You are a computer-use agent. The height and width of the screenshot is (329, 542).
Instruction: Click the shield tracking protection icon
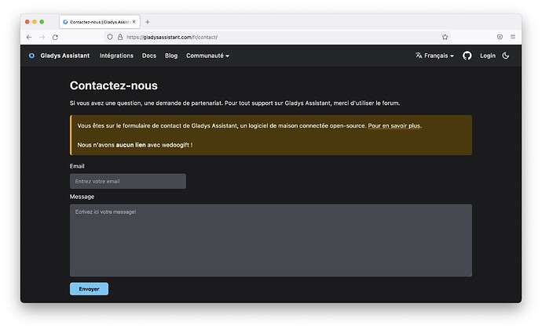pyautogui.click(x=109, y=37)
